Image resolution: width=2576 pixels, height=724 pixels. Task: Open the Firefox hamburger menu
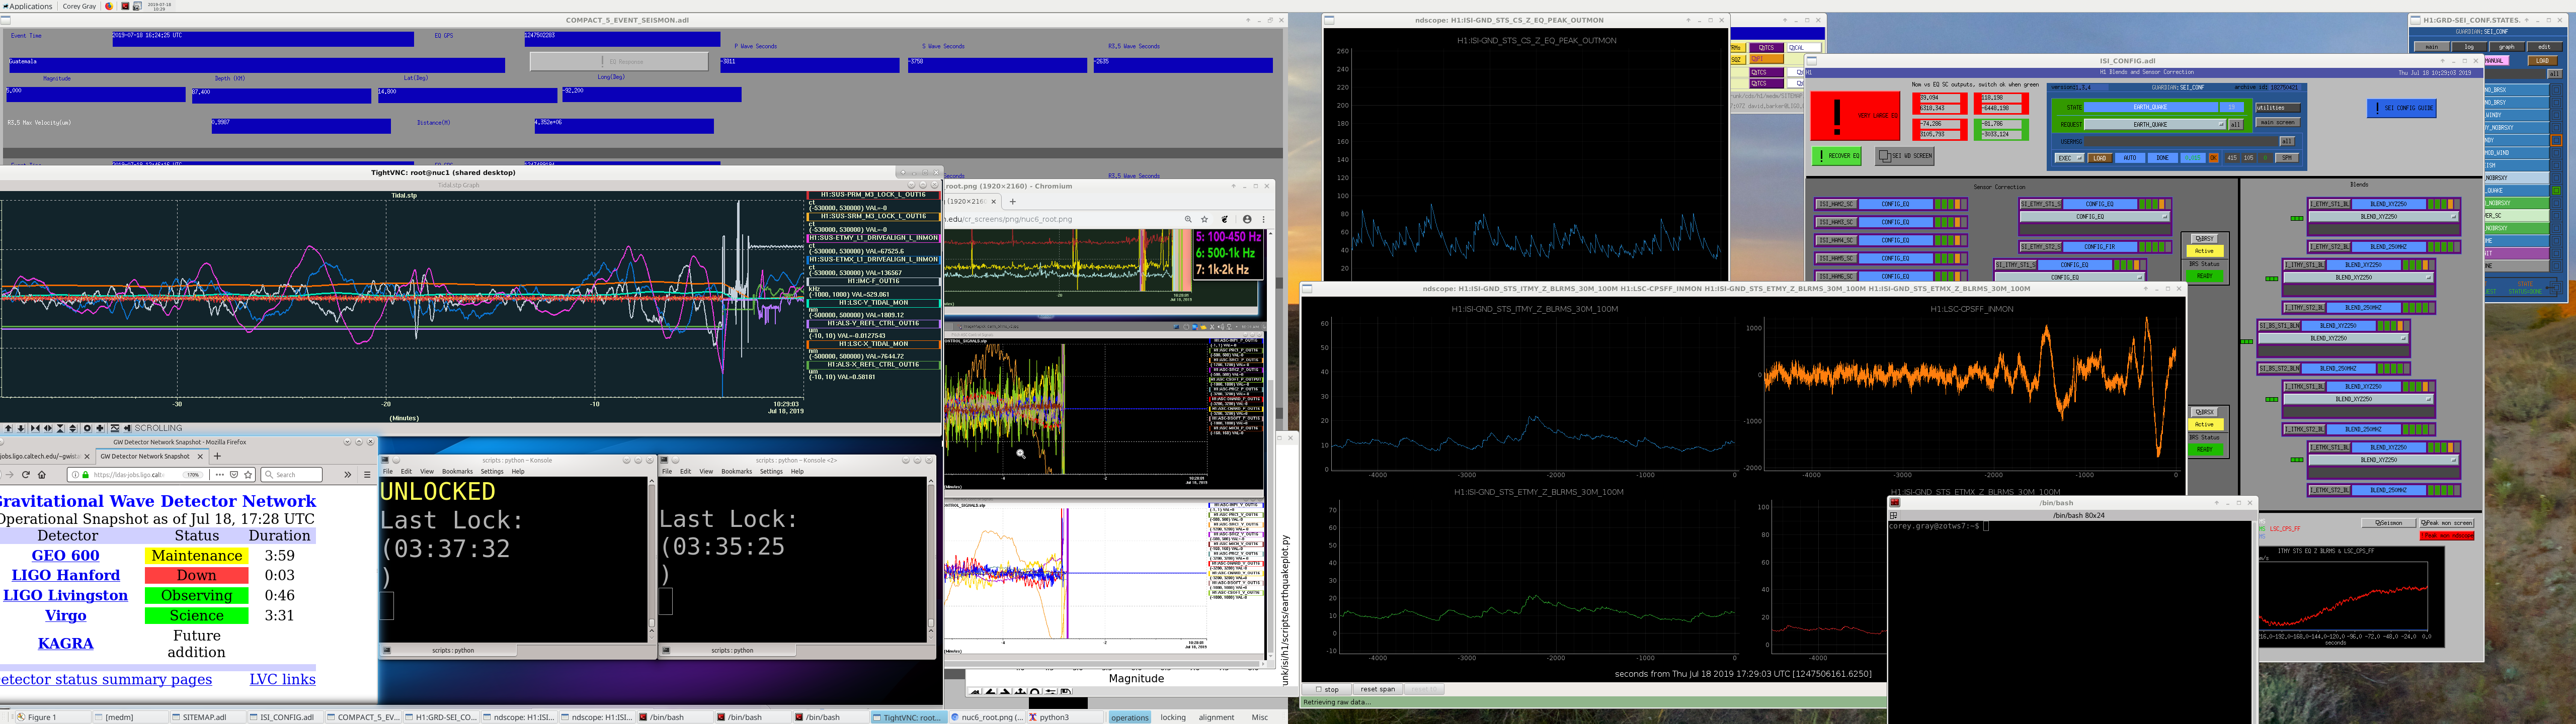coord(367,475)
